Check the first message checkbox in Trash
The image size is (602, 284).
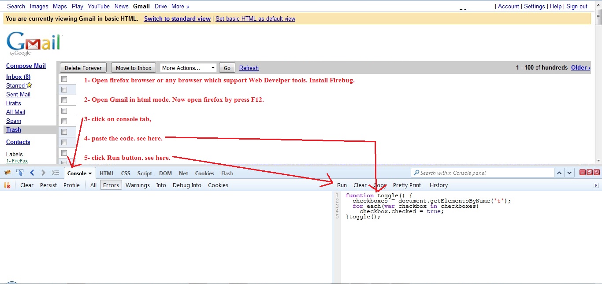(64, 79)
